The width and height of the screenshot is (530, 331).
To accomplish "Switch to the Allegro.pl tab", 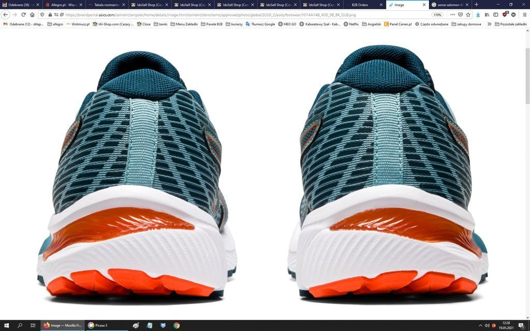I will pos(63,5).
